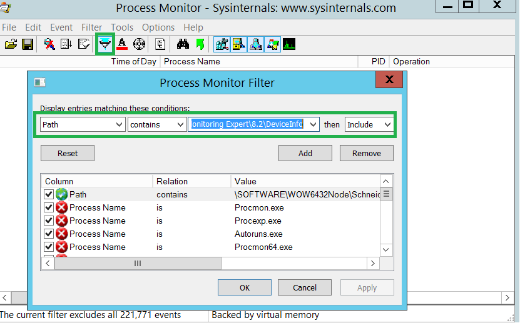
Task: Sort by the Column header in filter list
Action: (97, 181)
